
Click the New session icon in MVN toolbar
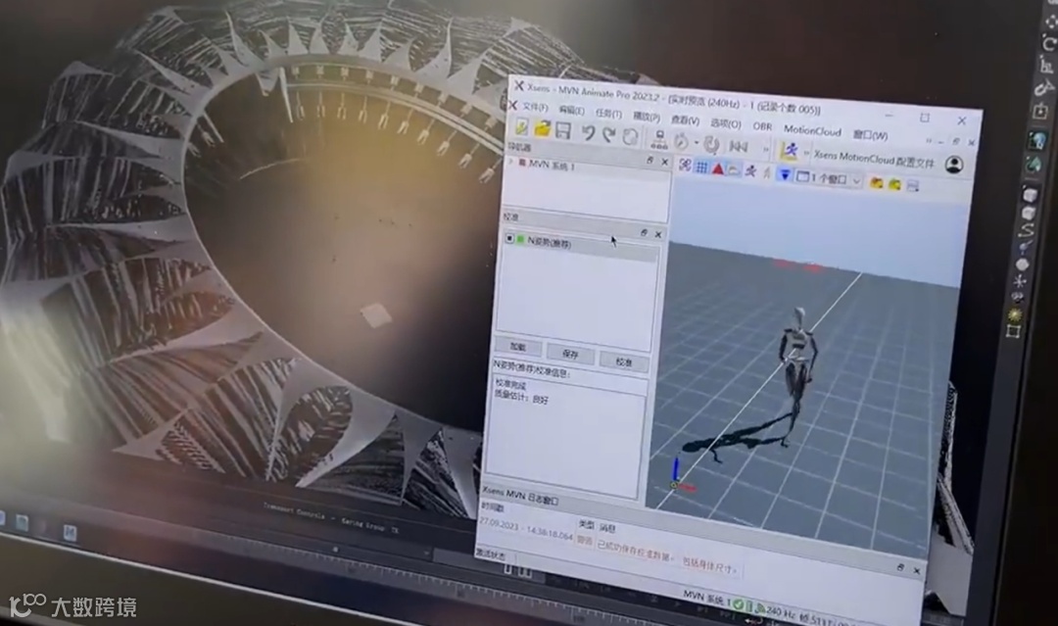pyautogui.click(x=521, y=126)
